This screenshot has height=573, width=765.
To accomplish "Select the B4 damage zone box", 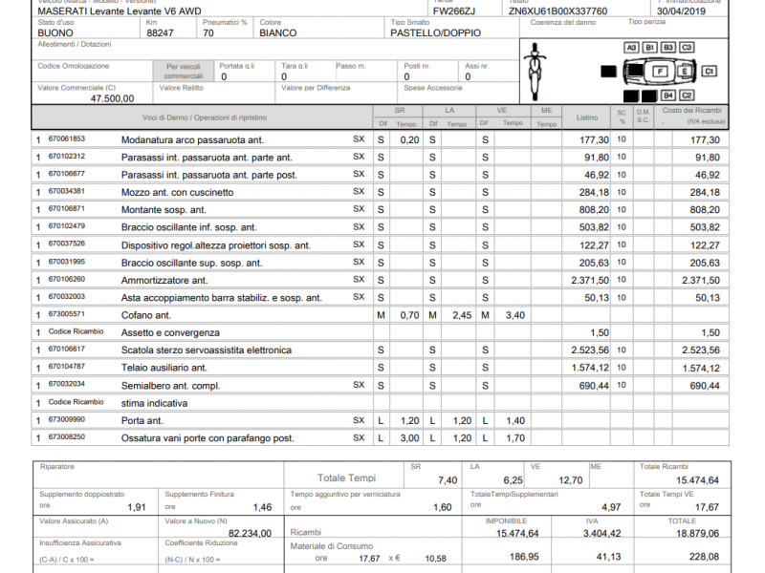I will click(667, 95).
